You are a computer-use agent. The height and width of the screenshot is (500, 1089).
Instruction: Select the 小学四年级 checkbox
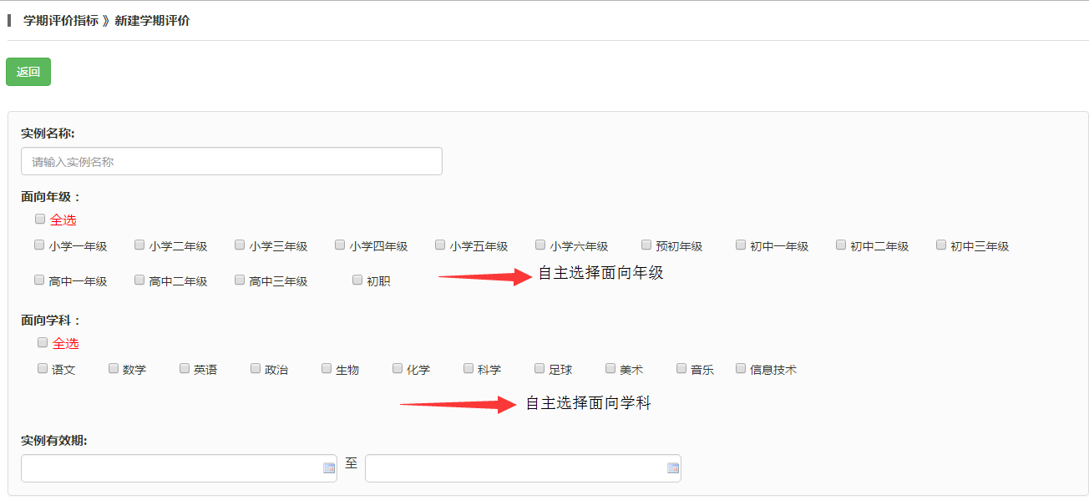(340, 245)
